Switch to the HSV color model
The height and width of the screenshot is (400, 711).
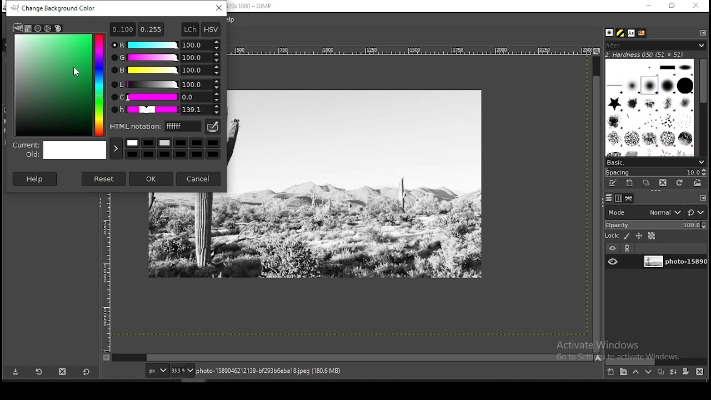point(211,29)
